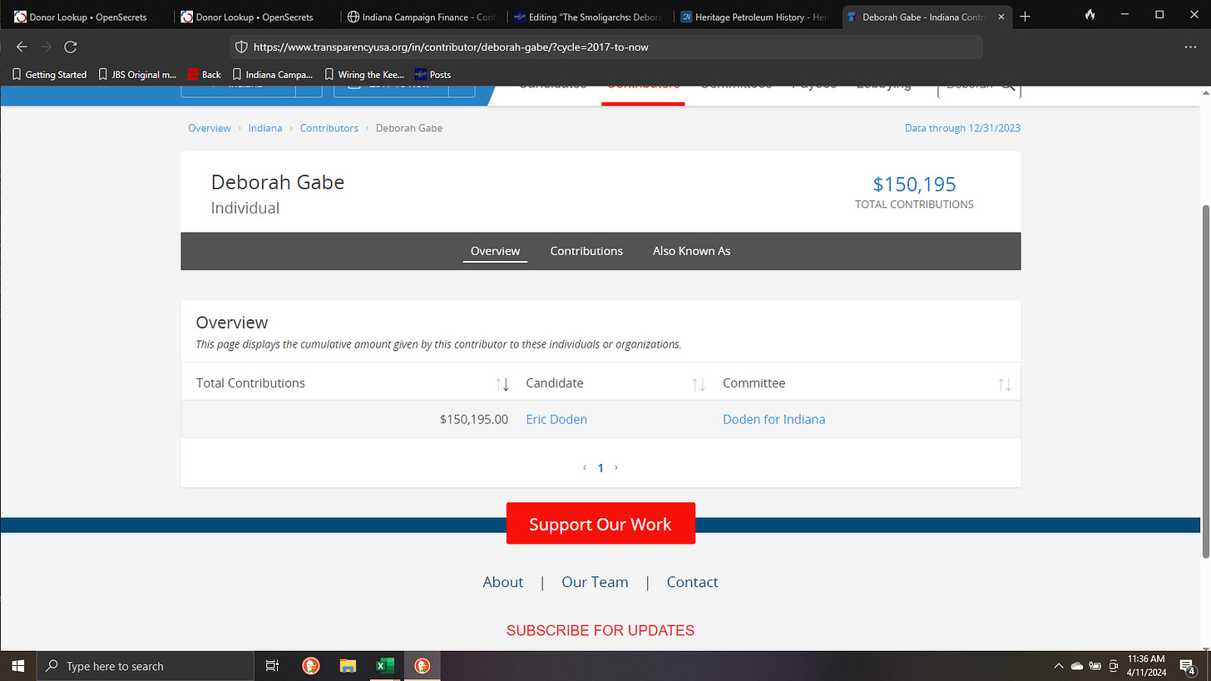This screenshot has width=1211, height=681.
Task: Sort by Committee column arrows
Action: tap(1005, 384)
